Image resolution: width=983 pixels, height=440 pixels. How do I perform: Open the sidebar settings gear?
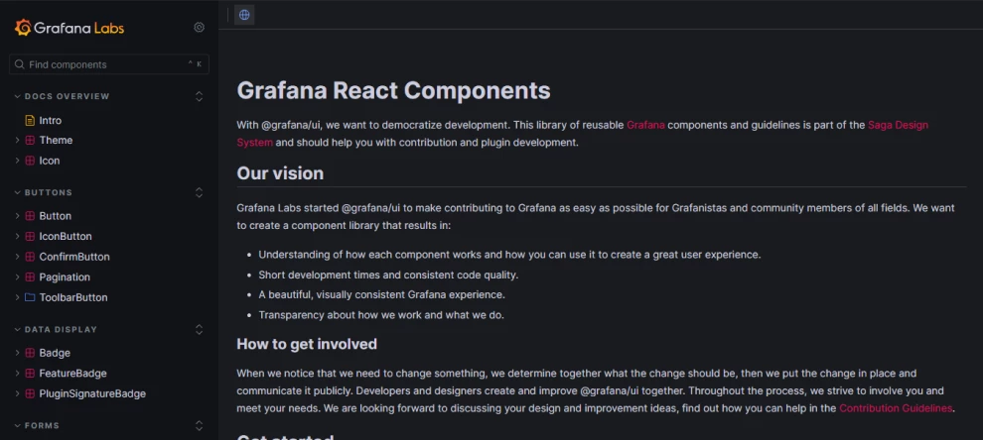(x=200, y=28)
